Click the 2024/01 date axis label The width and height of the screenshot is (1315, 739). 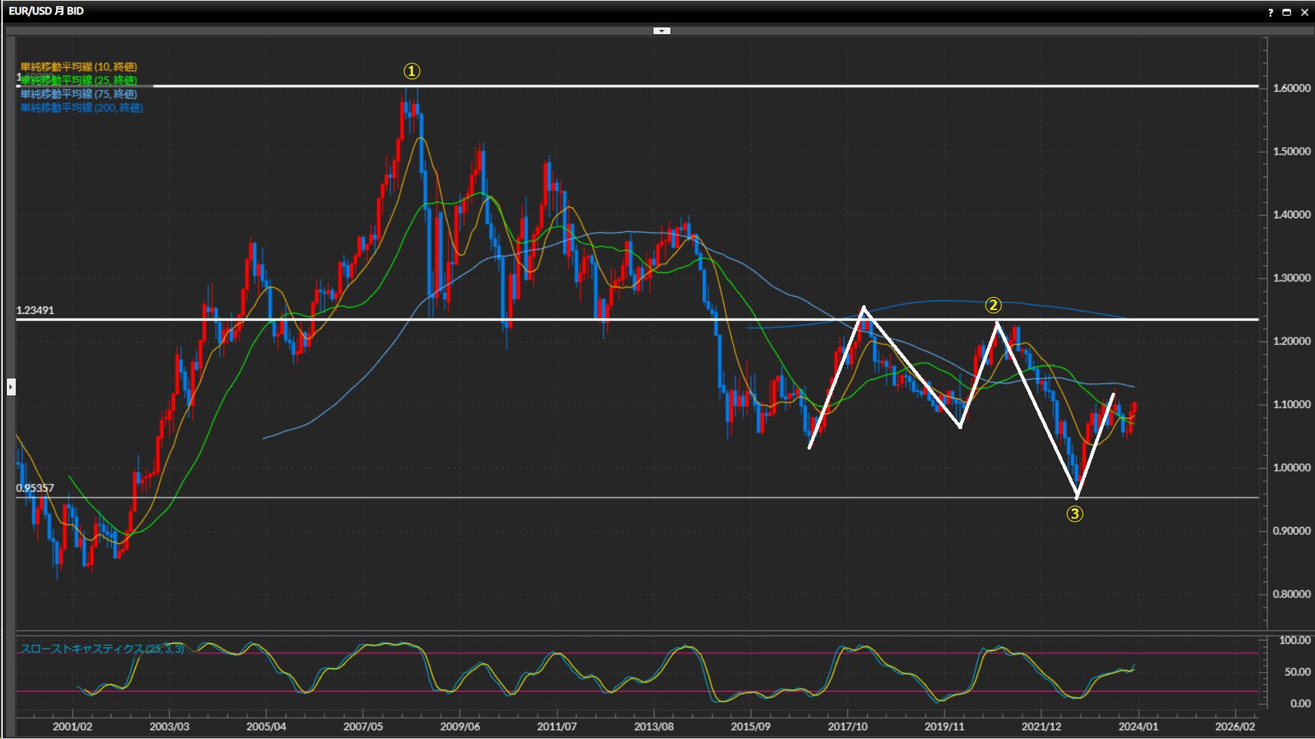[x=1138, y=727]
